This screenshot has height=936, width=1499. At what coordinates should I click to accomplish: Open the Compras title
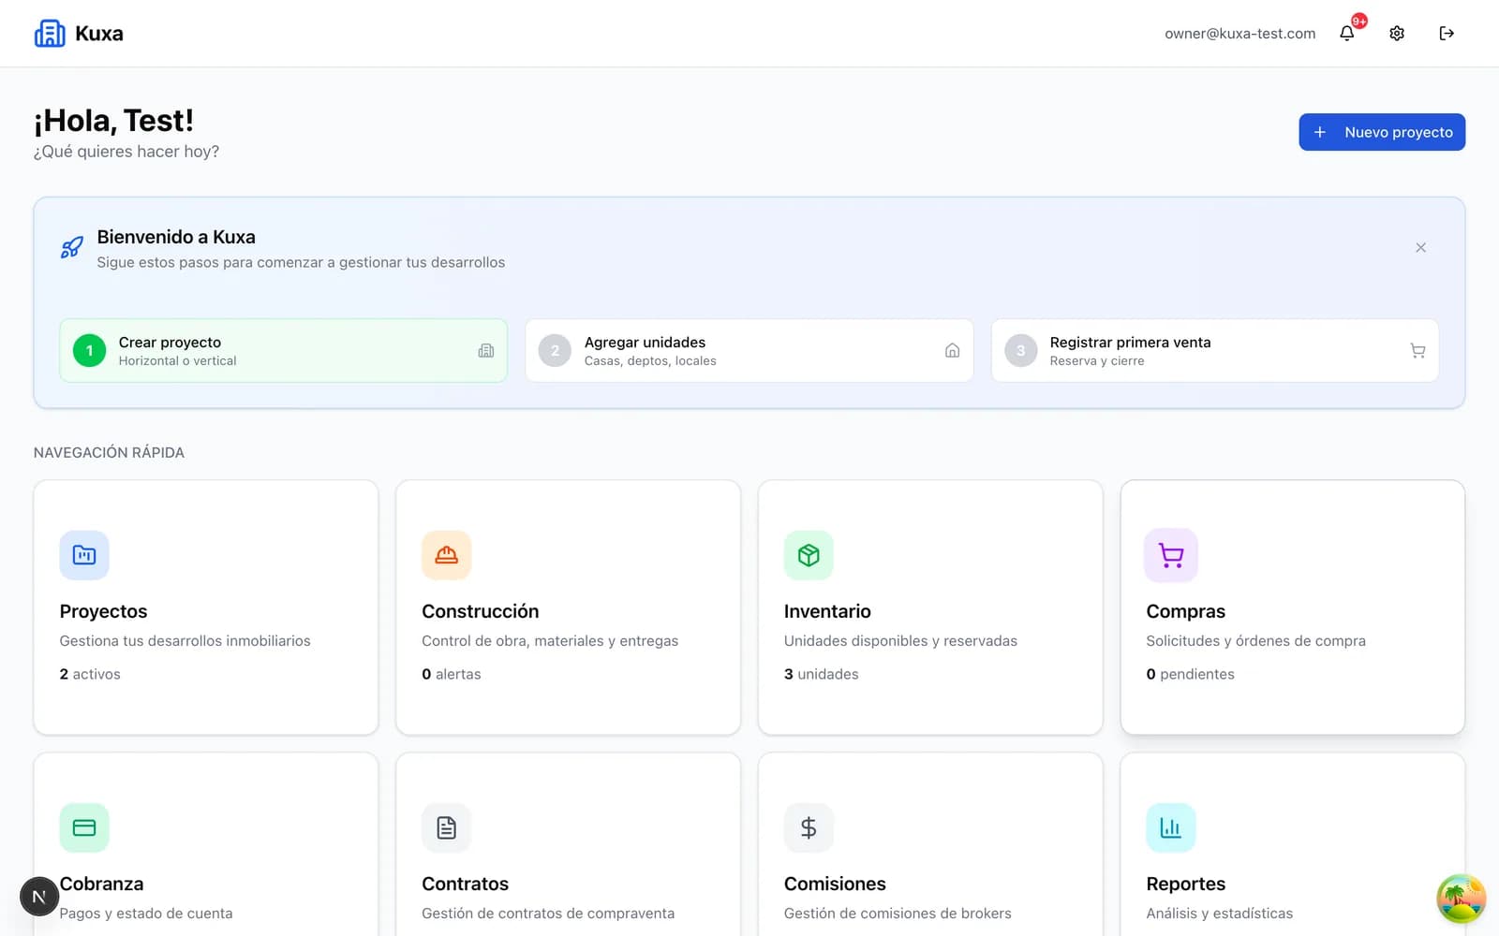pos(1186,611)
